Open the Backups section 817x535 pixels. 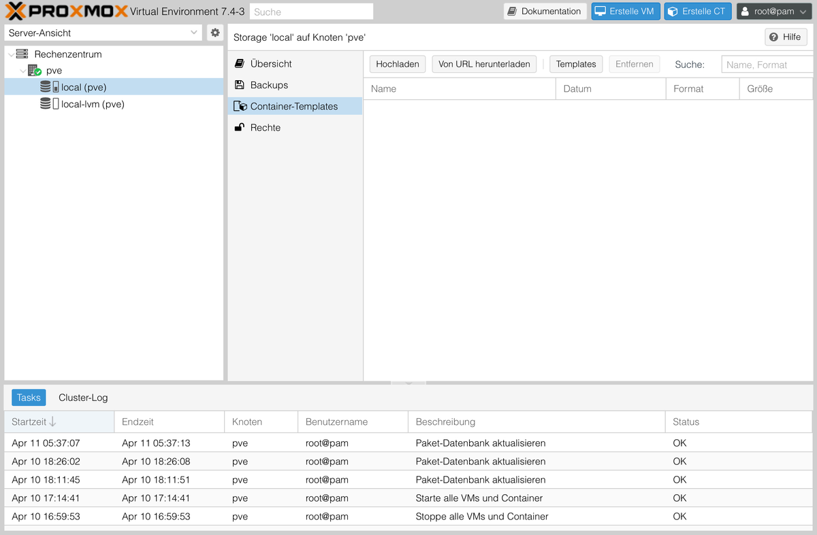click(x=295, y=85)
